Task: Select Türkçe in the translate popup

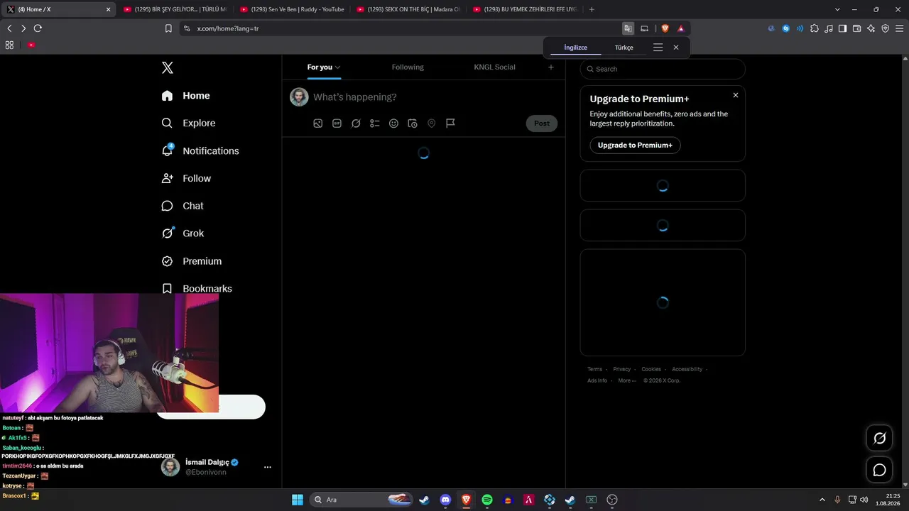Action: (624, 48)
